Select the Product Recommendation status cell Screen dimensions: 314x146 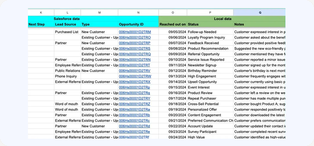pyautogui.click(x=210, y=49)
